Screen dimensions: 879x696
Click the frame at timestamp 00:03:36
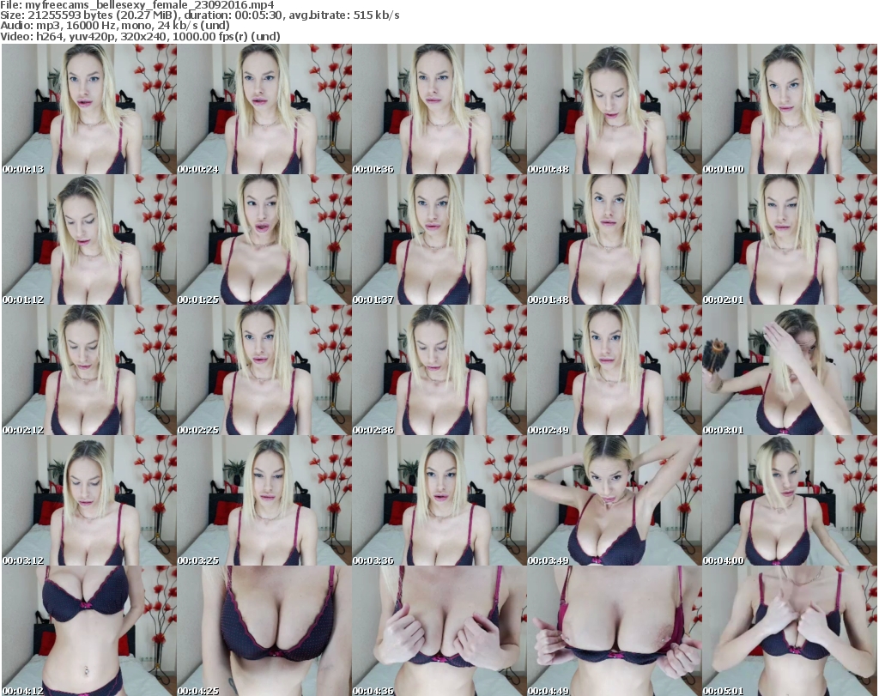click(x=439, y=500)
